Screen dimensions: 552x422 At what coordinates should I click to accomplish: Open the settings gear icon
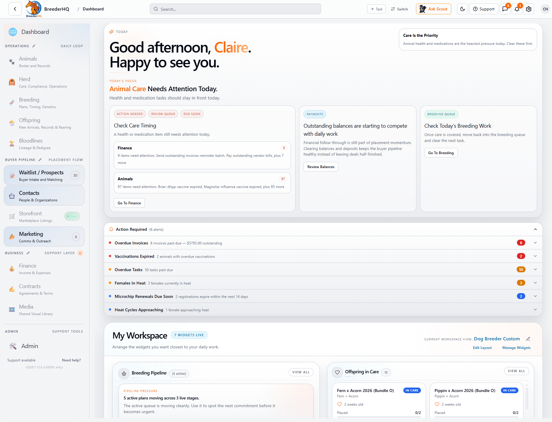[529, 9]
